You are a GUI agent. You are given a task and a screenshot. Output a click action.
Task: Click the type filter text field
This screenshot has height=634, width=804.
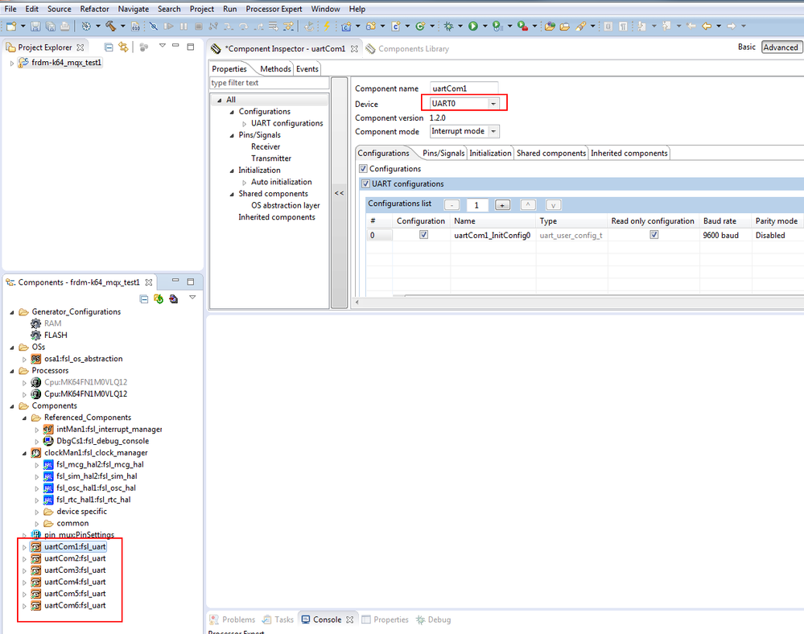pyautogui.click(x=269, y=83)
